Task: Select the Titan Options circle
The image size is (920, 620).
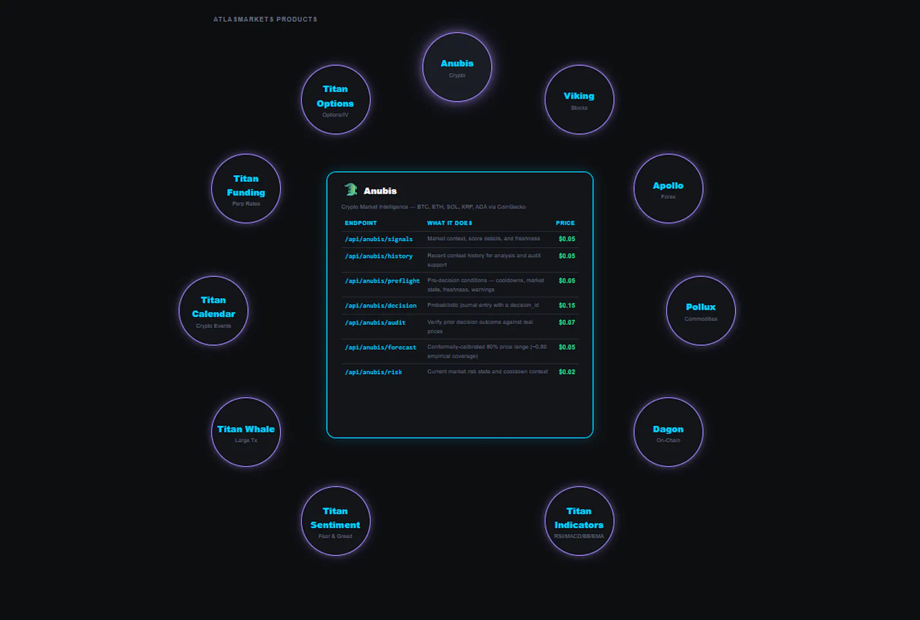Action: pyautogui.click(x=335, y=99)
